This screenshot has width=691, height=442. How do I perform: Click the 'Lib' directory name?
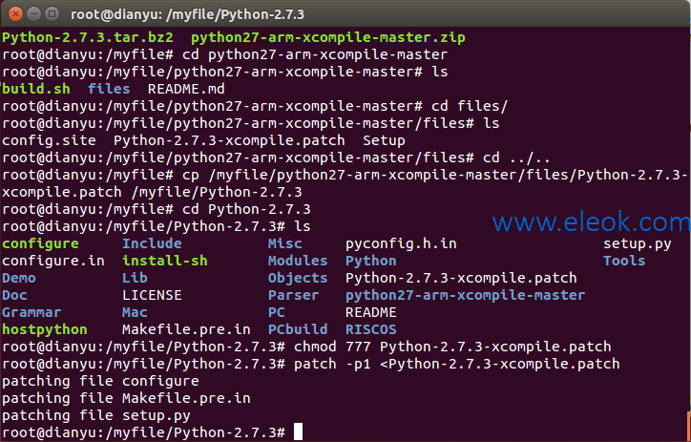[135, 278]
